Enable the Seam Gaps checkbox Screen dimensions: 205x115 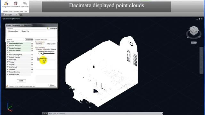pos(8,60)
